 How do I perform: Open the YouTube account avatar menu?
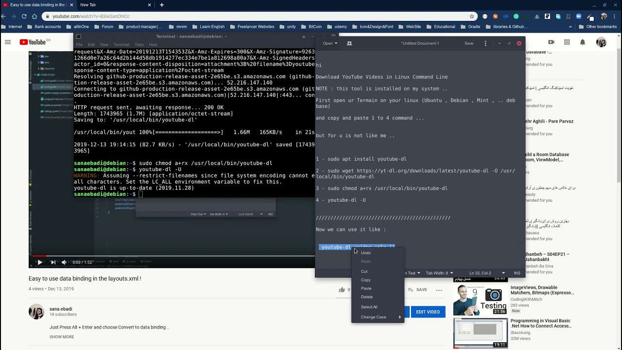pyautogui.click(x=601, y=42)
